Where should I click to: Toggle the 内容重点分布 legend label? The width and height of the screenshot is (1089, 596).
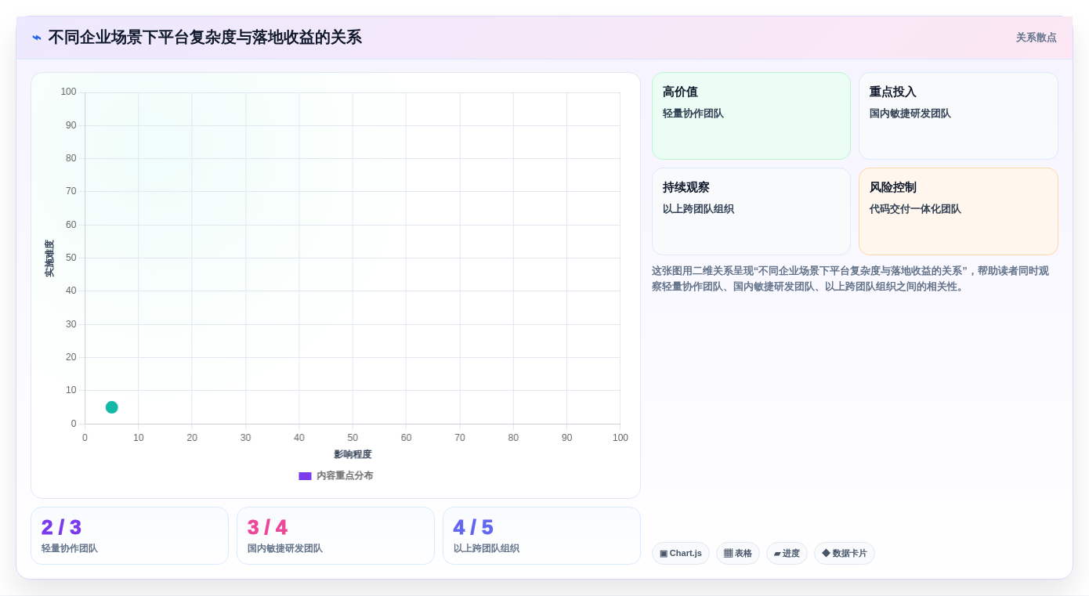pos(345,476)
